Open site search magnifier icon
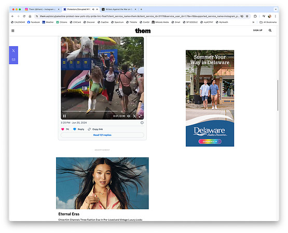288x233 pixels. pos(270,31)
